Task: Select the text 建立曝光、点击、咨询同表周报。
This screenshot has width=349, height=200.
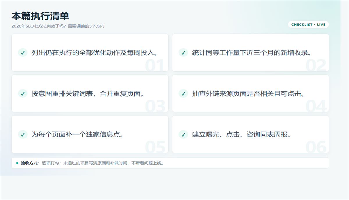Action: coord(242,134)
